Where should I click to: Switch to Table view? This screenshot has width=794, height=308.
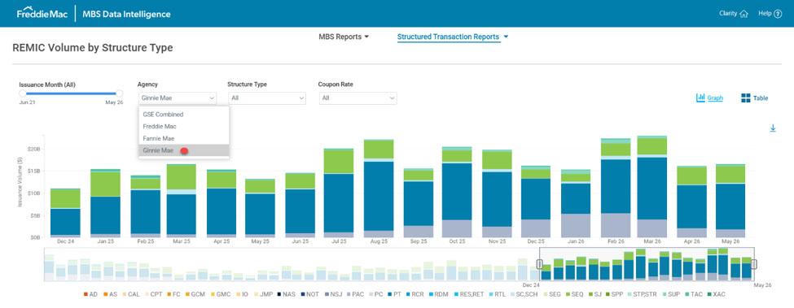(754, 98)
